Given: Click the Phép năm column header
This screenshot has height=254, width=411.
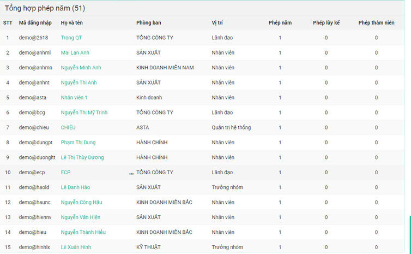Looking at the screenshot, I should click(x=280, y=22).
